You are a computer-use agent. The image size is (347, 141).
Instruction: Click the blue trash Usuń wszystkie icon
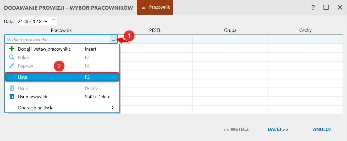[12, 97]
